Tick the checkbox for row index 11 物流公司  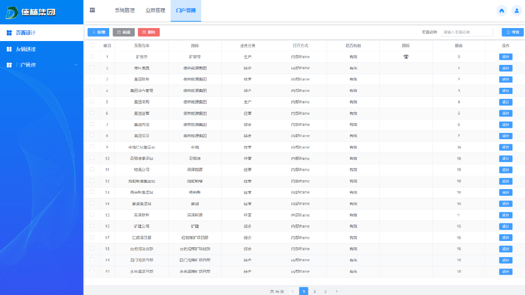coord(92,169)
